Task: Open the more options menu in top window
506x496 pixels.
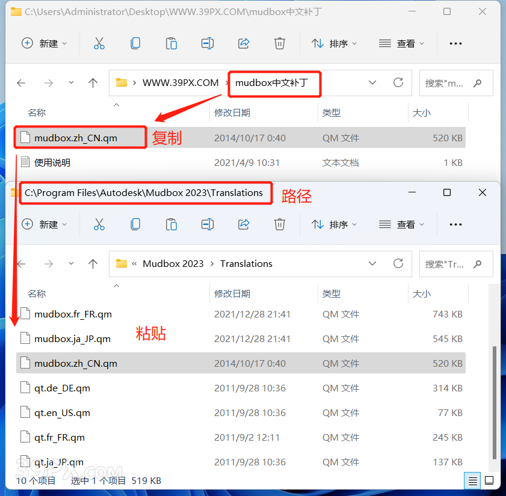Action: point(455,43)
